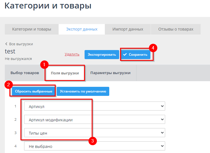The width and height of the screenshot is (210, 153).
Task: Open the Параметры выгрузки sub-tab
Action: click(110, 73)
